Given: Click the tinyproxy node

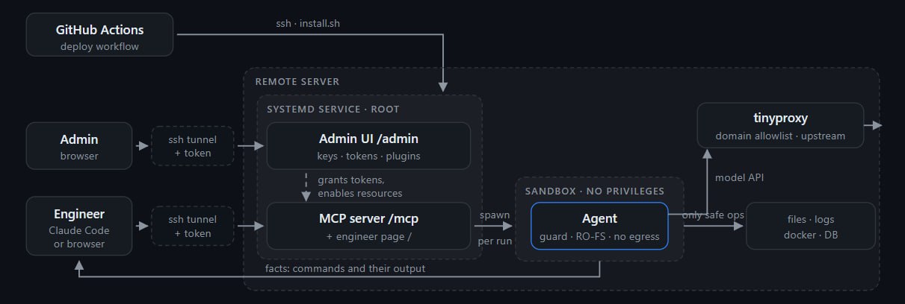Looking at the screenshot, I should click(x=780, y=125).
